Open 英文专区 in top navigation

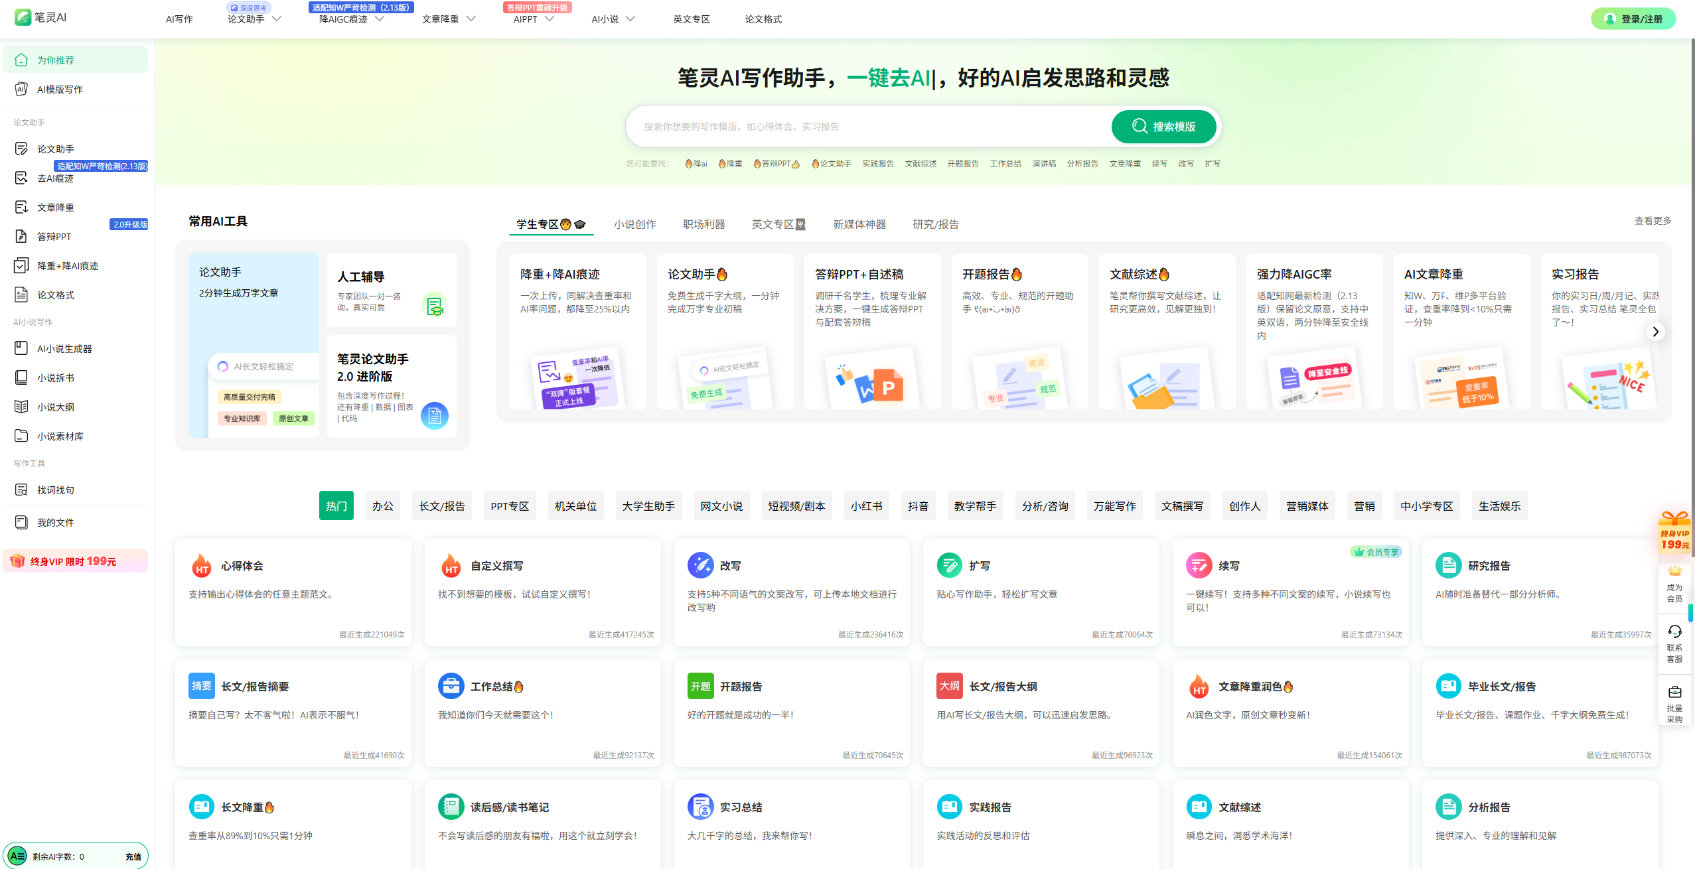coord(692,19)
